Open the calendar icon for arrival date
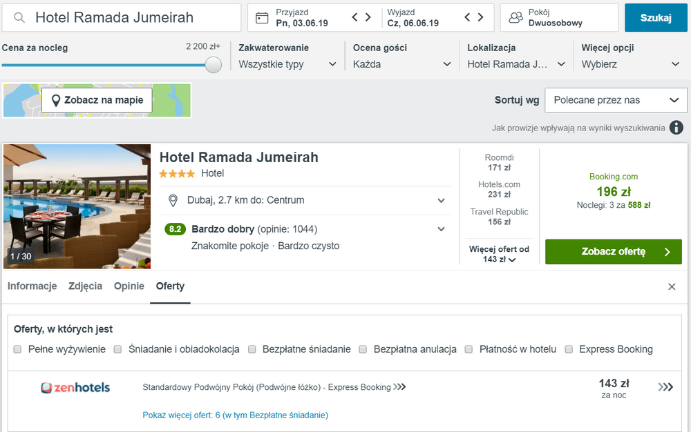Screen dimensions: 691x432 [x=262, y=17]
